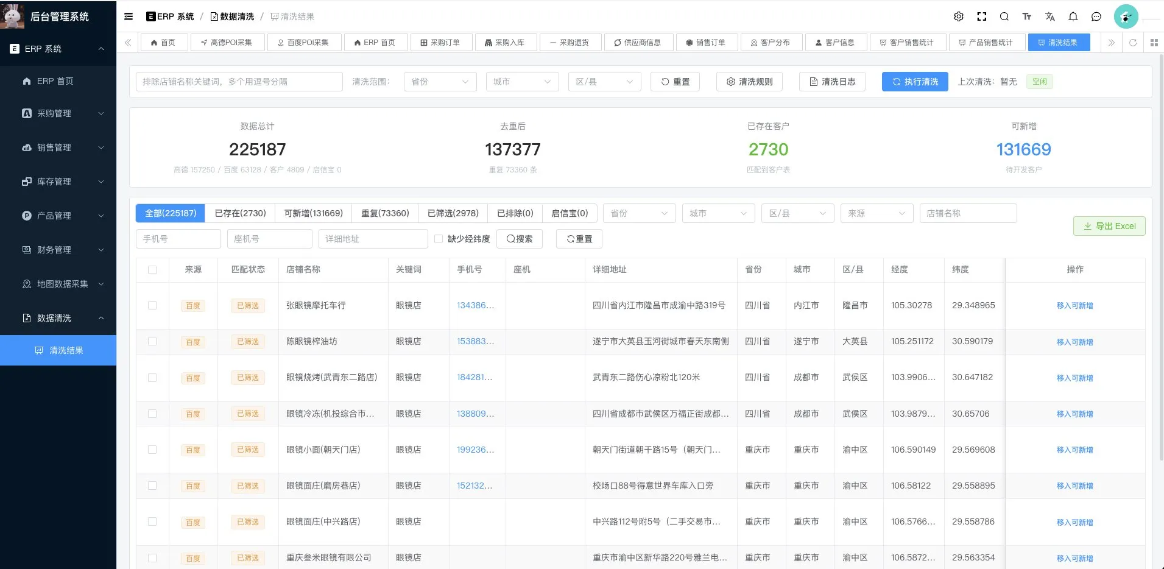Viewport: 1164px width, 569px height.
Task: Click the system logo in sidebar header
Action: (12, 16)
